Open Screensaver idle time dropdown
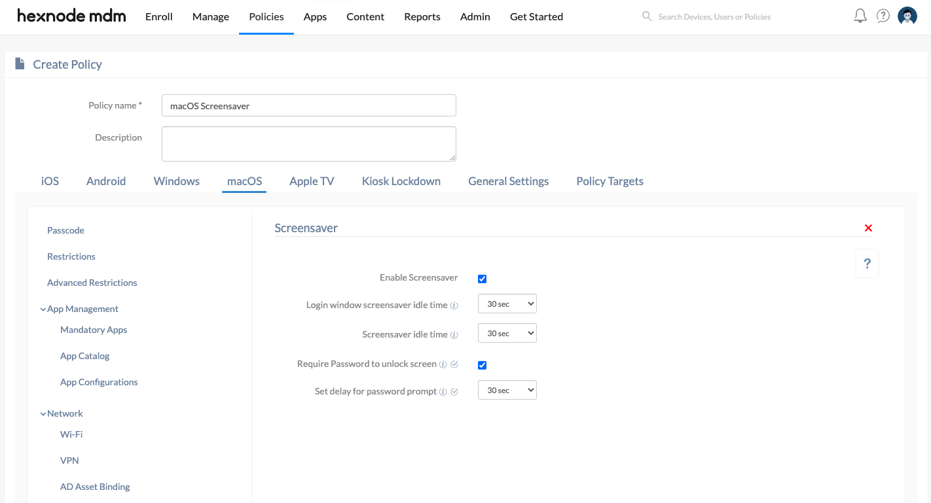This screenshot has width=931, height=503. pos(507,333)
